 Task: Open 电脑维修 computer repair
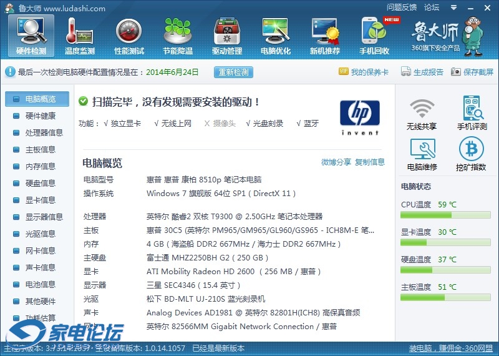(422, 154)
